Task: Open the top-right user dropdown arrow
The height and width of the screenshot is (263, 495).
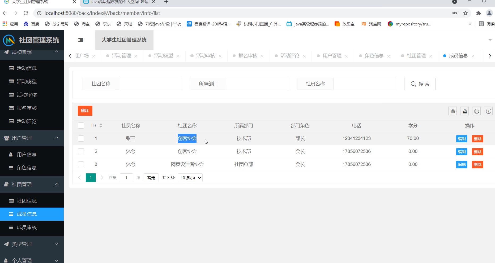Action: tap(490, 40)
